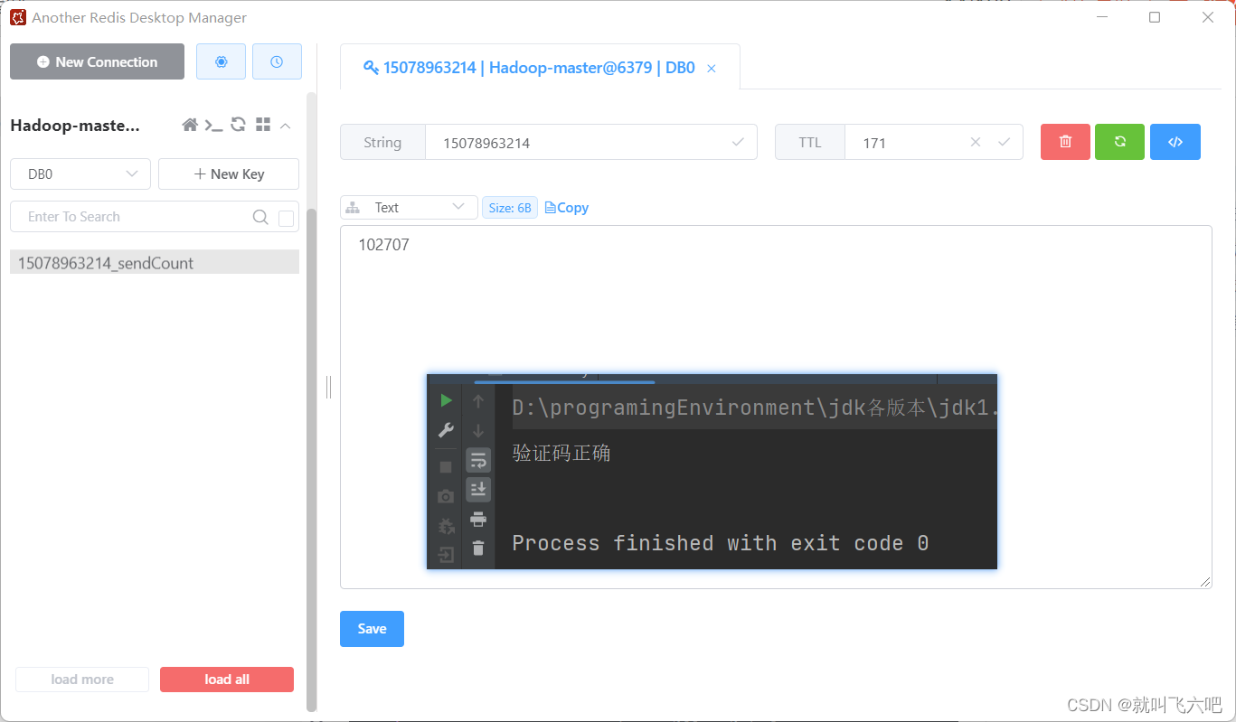This screenshot has width=1236, height=722.
Task: Collapse the Hadoop-master connection chevron
Action: point(286,126)
